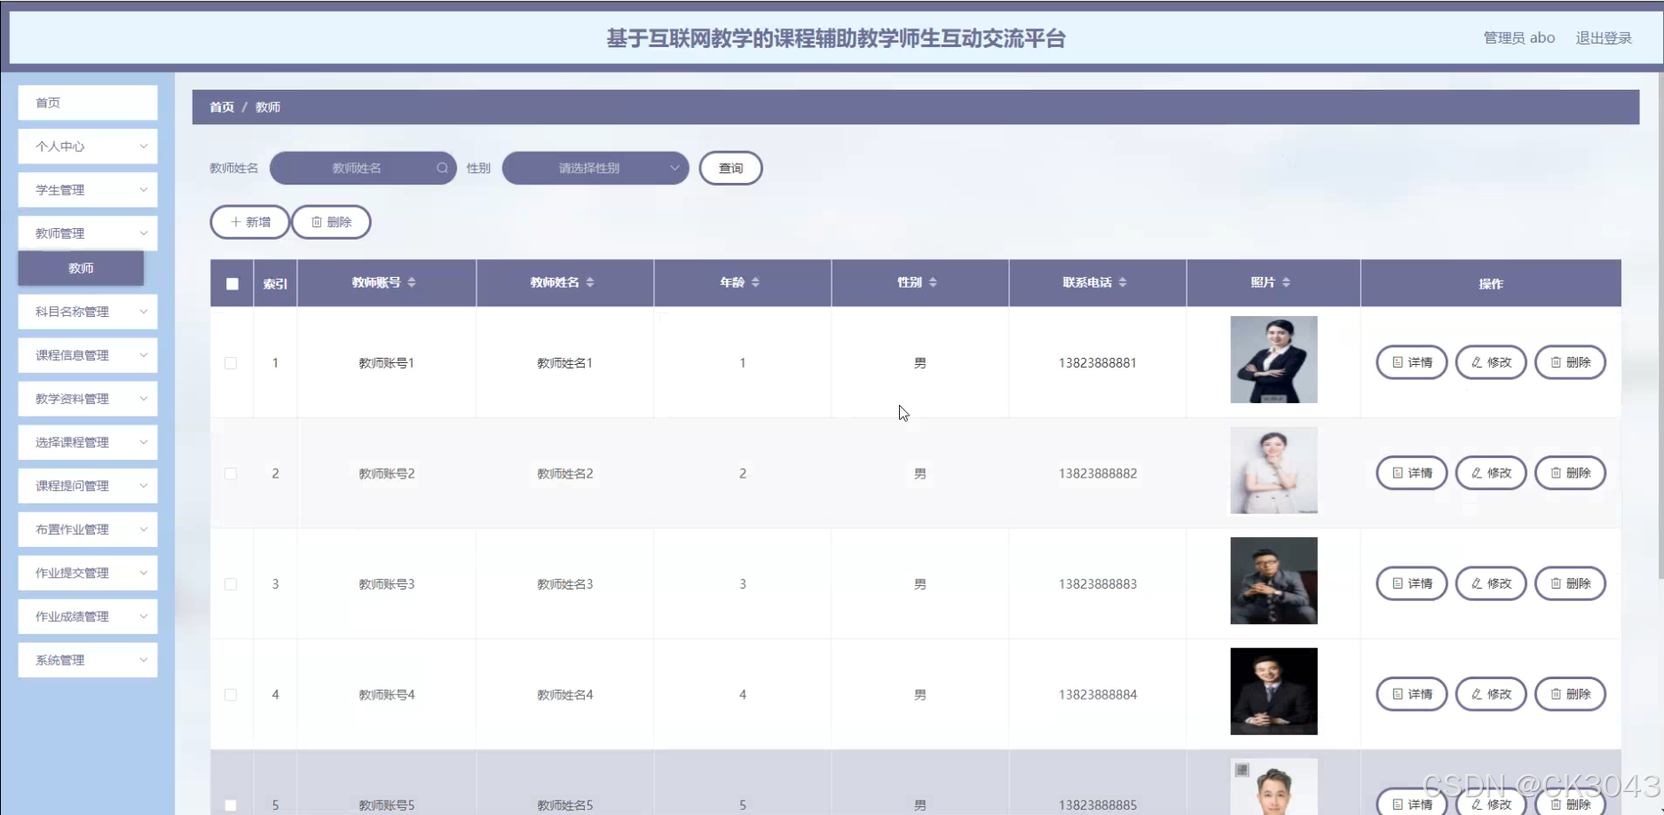Click 修改 for 教师账号1
Screen dimensions: 1664x815
tap(1491, 362)
